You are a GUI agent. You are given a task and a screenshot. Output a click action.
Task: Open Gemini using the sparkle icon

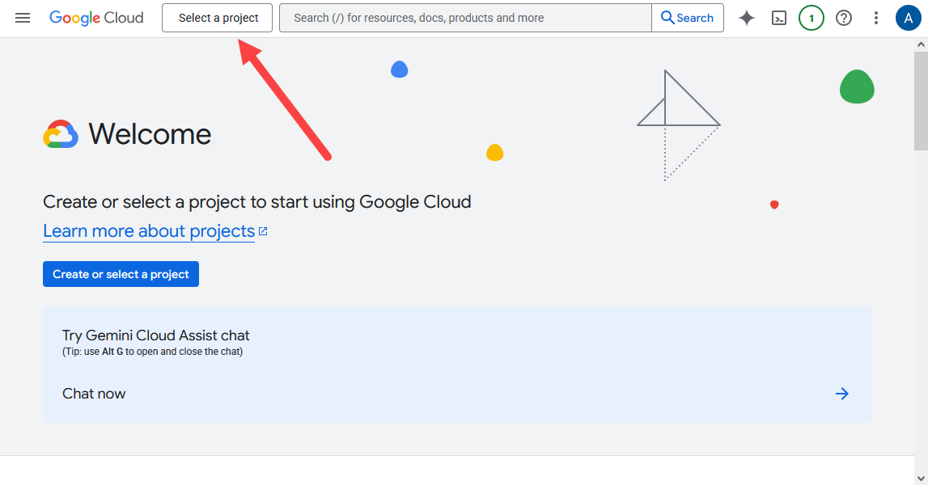[x=747, y=18]
